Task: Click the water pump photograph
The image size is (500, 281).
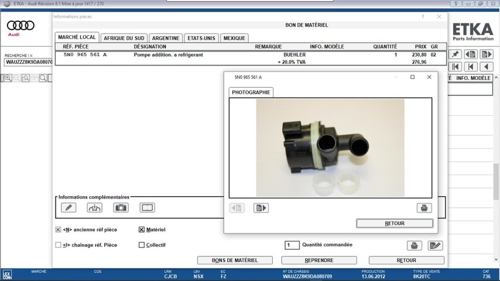Action: [x=330, y=148]
